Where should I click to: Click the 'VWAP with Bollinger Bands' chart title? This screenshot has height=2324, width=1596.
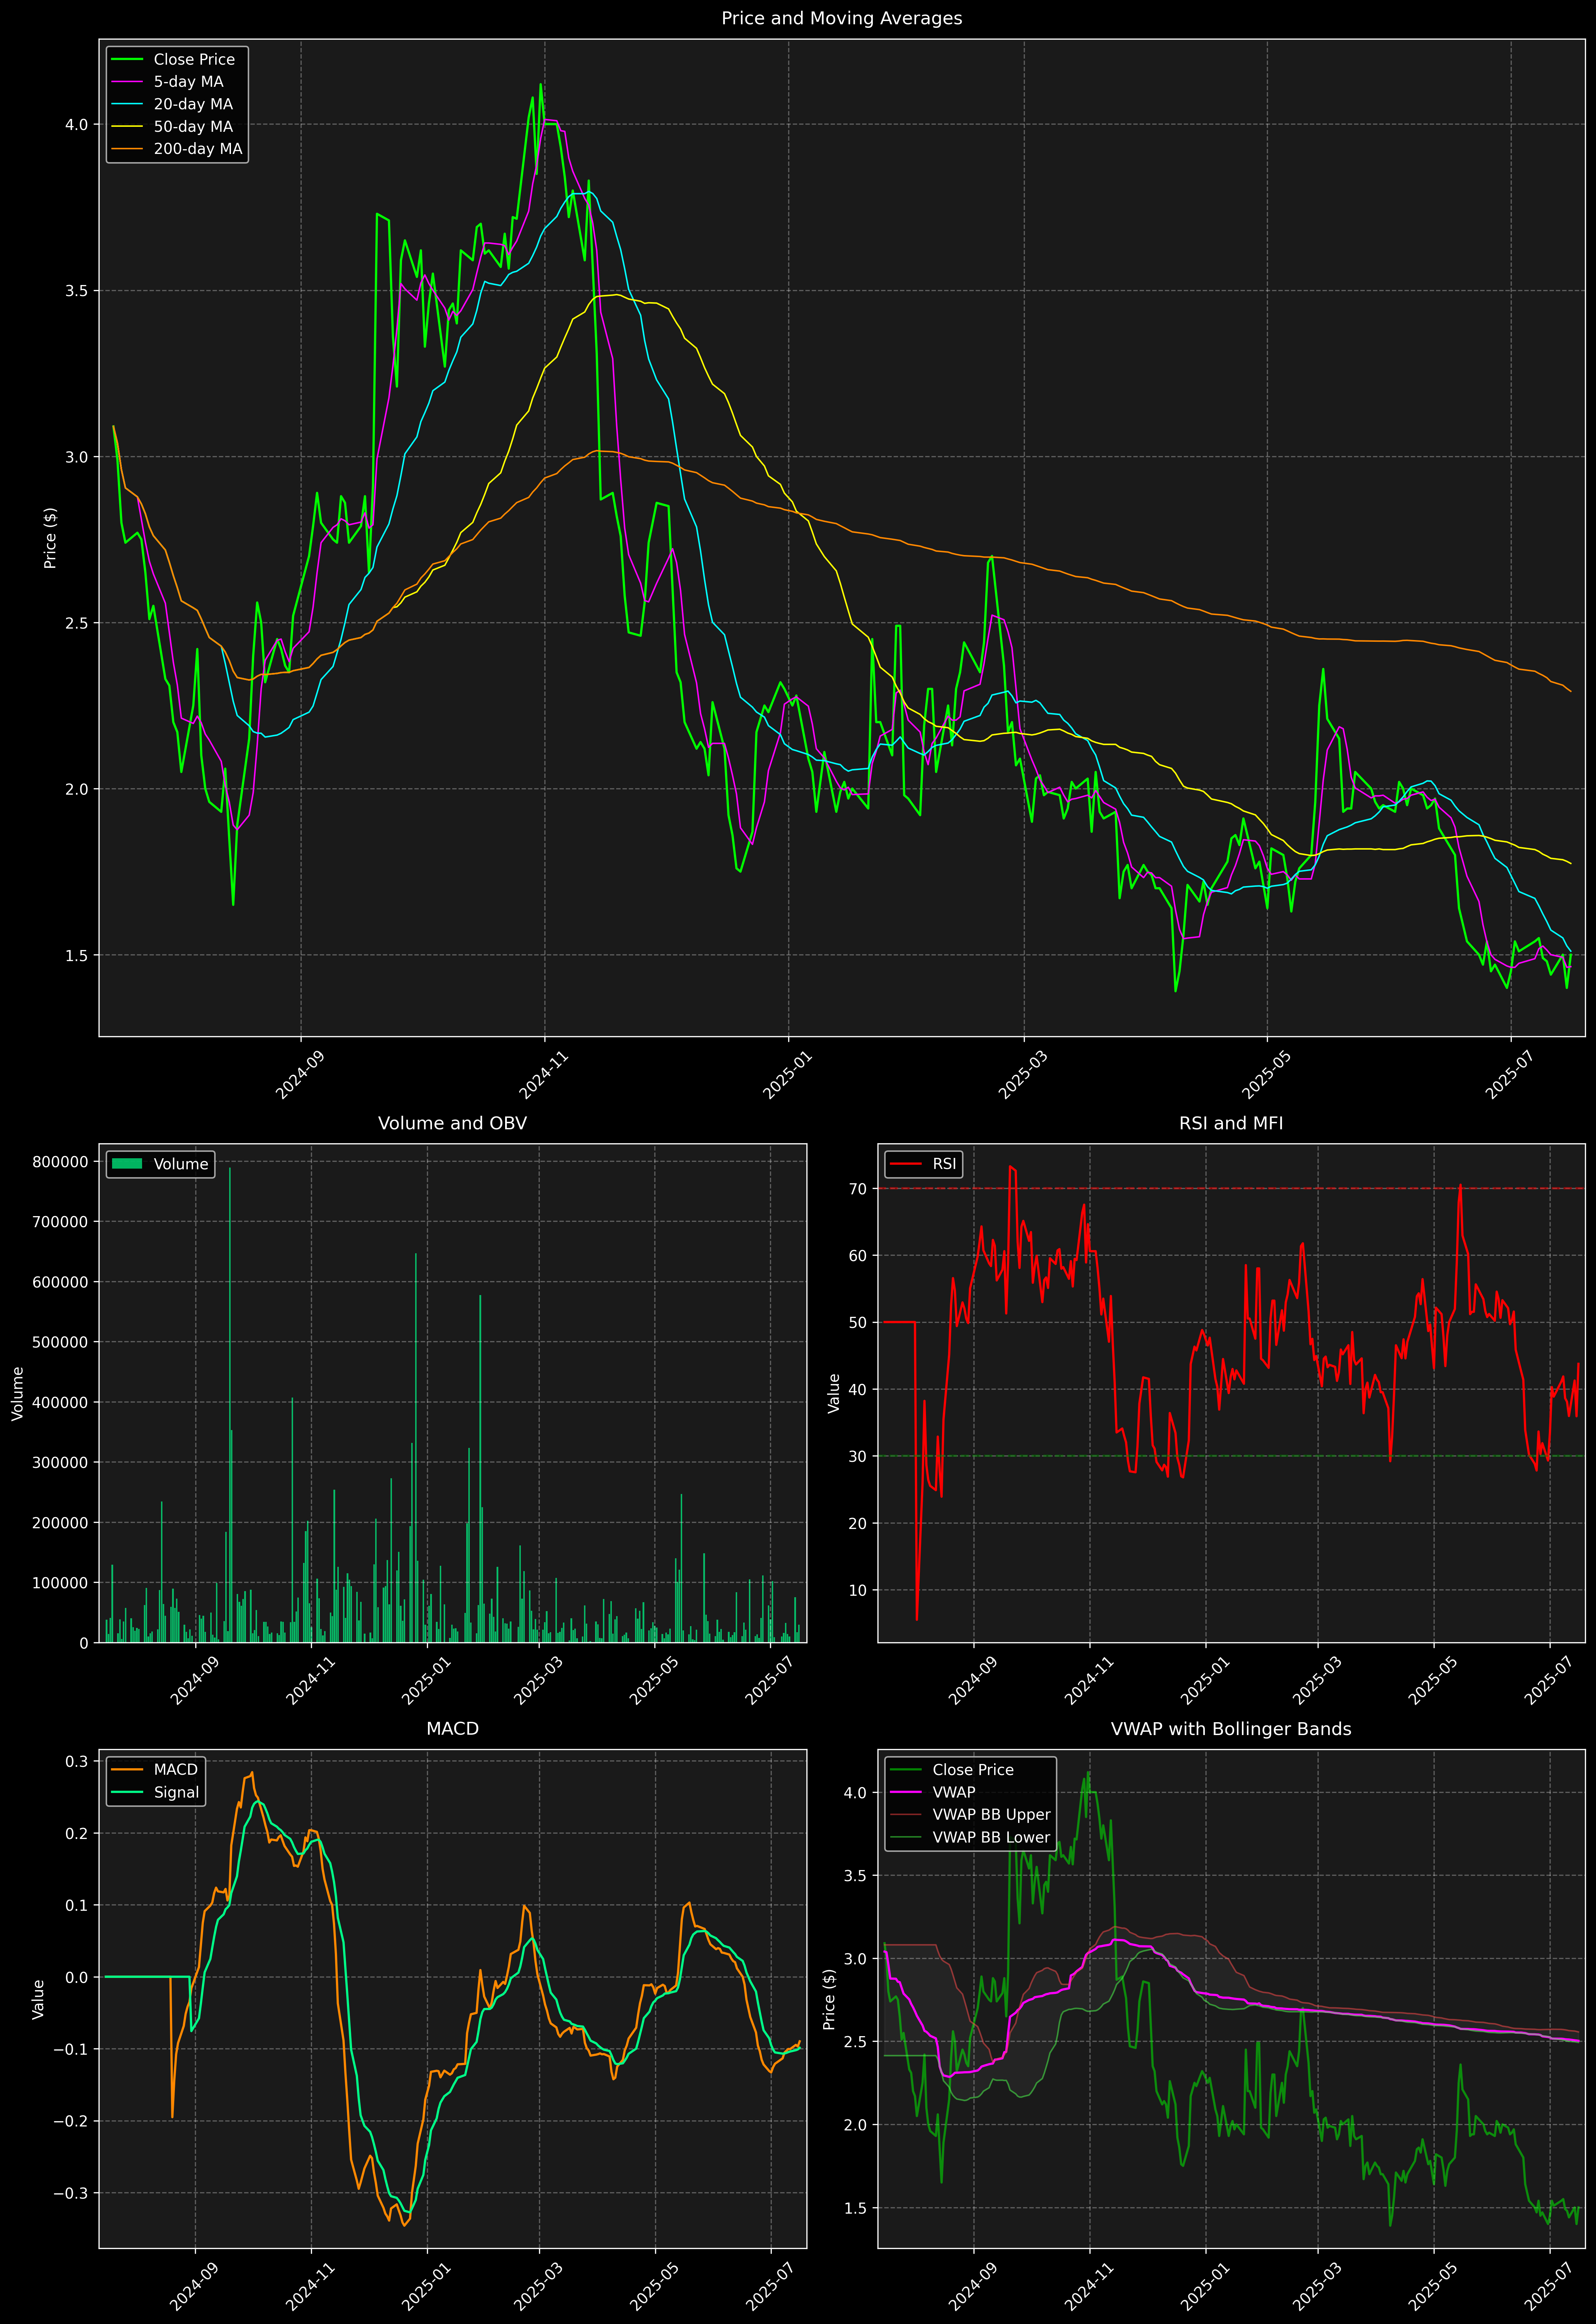click(x=1231, y=1729)
